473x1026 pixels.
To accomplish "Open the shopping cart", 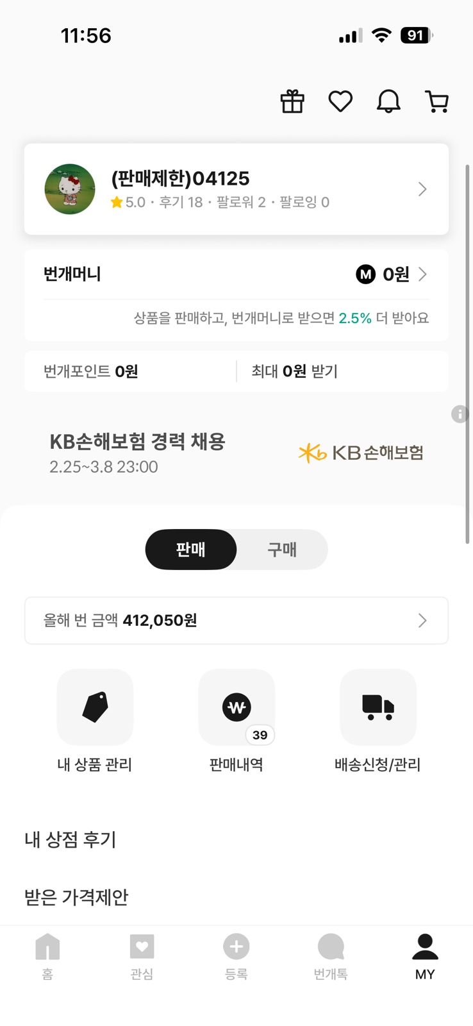I will [437, 101].
